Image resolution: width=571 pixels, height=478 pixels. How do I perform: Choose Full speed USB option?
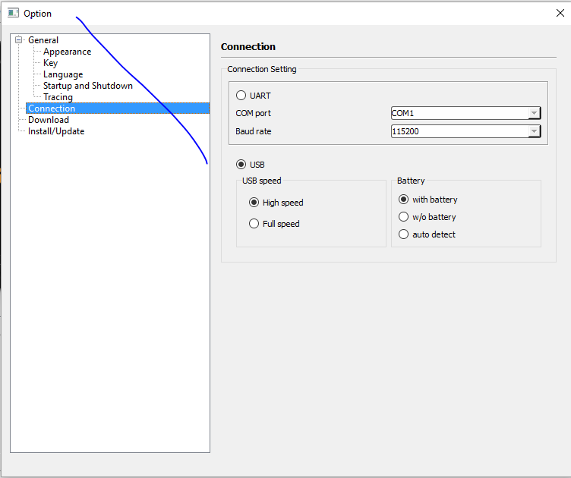coord(254,224)
